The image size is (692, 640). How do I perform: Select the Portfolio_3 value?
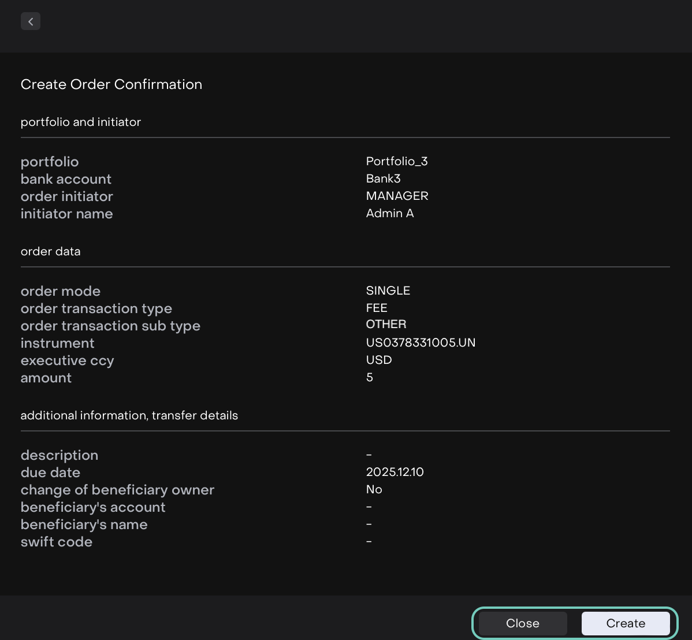coord(397,161)
